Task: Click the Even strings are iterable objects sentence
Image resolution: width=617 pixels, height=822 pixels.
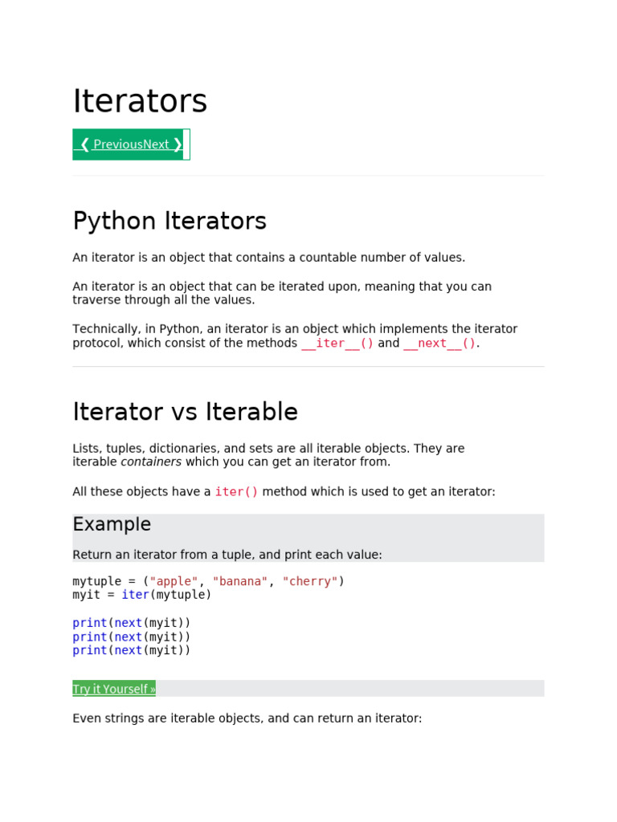Action: click(247, 718)
